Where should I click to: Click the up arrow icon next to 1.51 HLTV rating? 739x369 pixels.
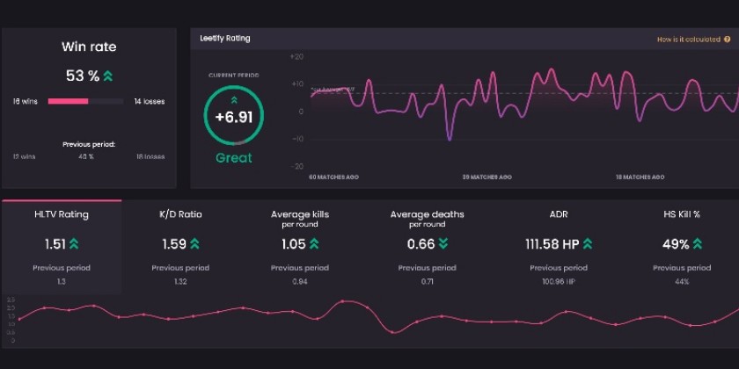74,243
